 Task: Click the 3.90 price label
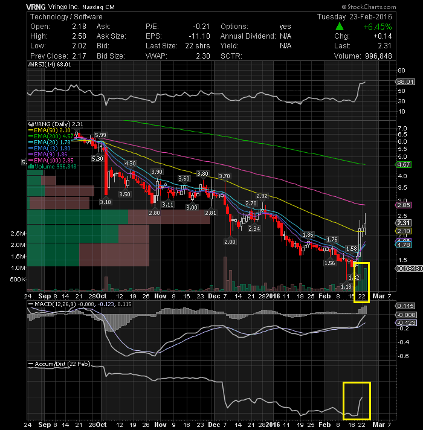(157, 172)
